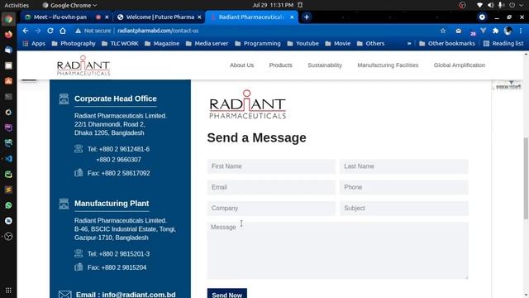Click the telephone icon for plant Tel
Screen dimensions: 529x298
pyautogui.click(x=79, y=253)
